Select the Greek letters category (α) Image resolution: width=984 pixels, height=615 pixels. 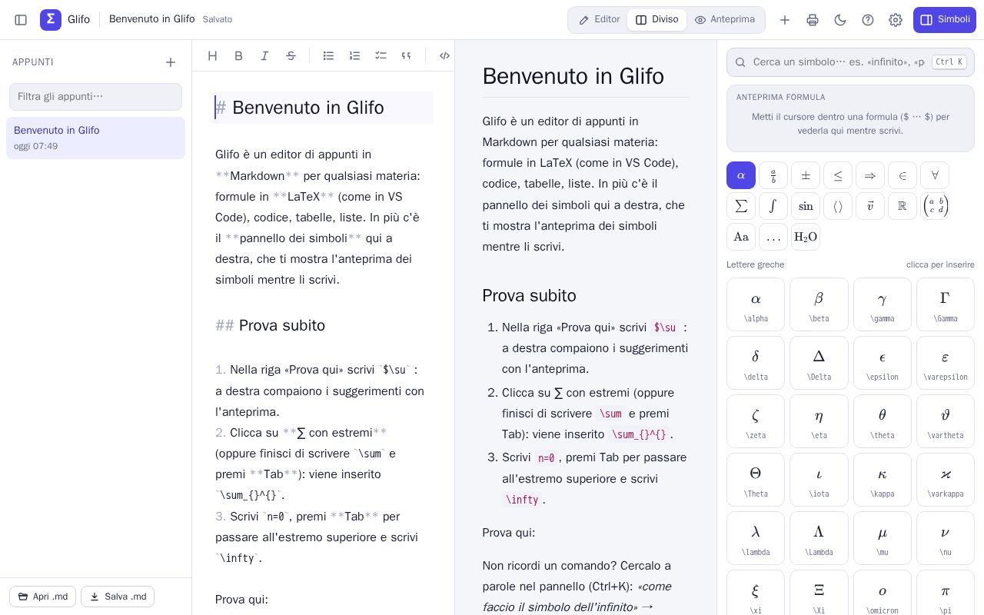[741, 175]
